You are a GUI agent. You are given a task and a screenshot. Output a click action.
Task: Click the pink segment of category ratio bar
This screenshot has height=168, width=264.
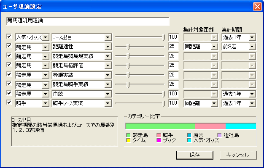point(210,126)
